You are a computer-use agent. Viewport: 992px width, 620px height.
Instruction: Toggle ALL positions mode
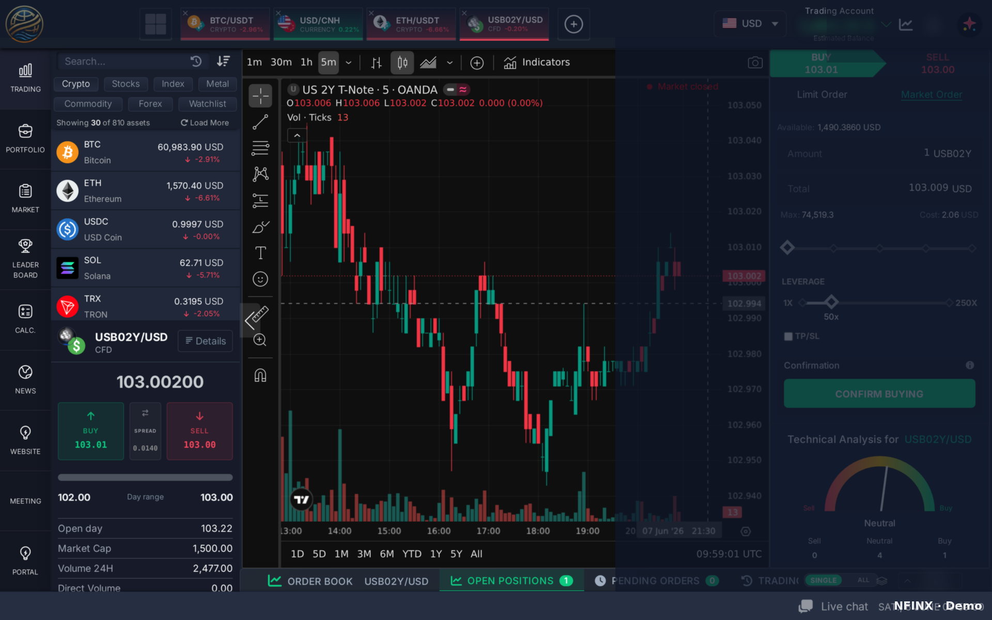[x=863, y=580]
